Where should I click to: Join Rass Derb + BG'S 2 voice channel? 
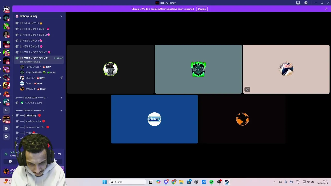point(39,35)
